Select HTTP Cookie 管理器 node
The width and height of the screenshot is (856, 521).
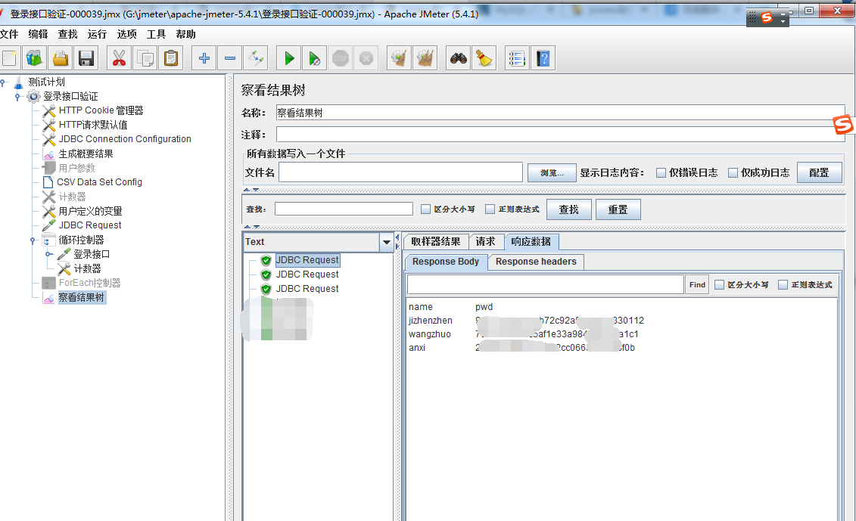(x=101, y=110)
